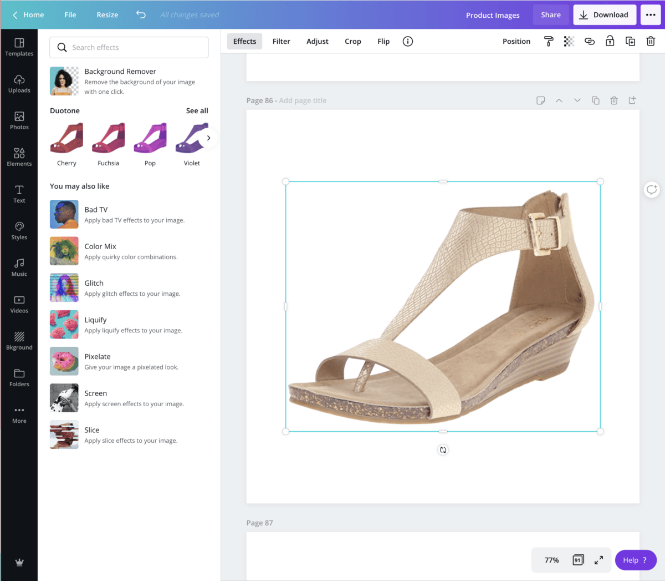
Task: Click the link chain icon in toolbar
Action: coord(589,41)
